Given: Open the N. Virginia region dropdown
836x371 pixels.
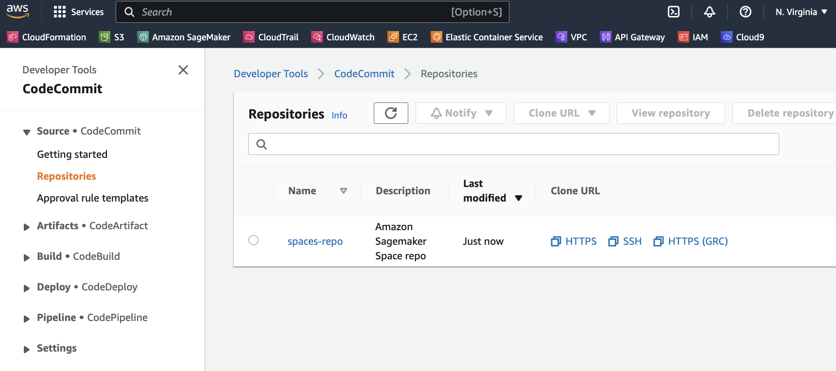Looking at the screenshot, I should 801,12.
